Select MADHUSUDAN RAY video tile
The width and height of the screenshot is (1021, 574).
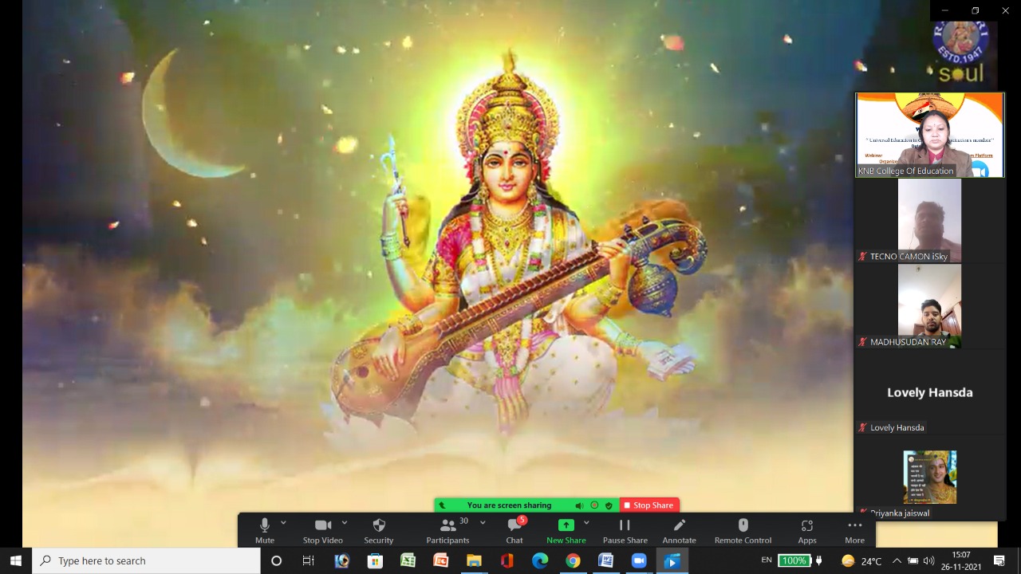click(x=930, y=306)
